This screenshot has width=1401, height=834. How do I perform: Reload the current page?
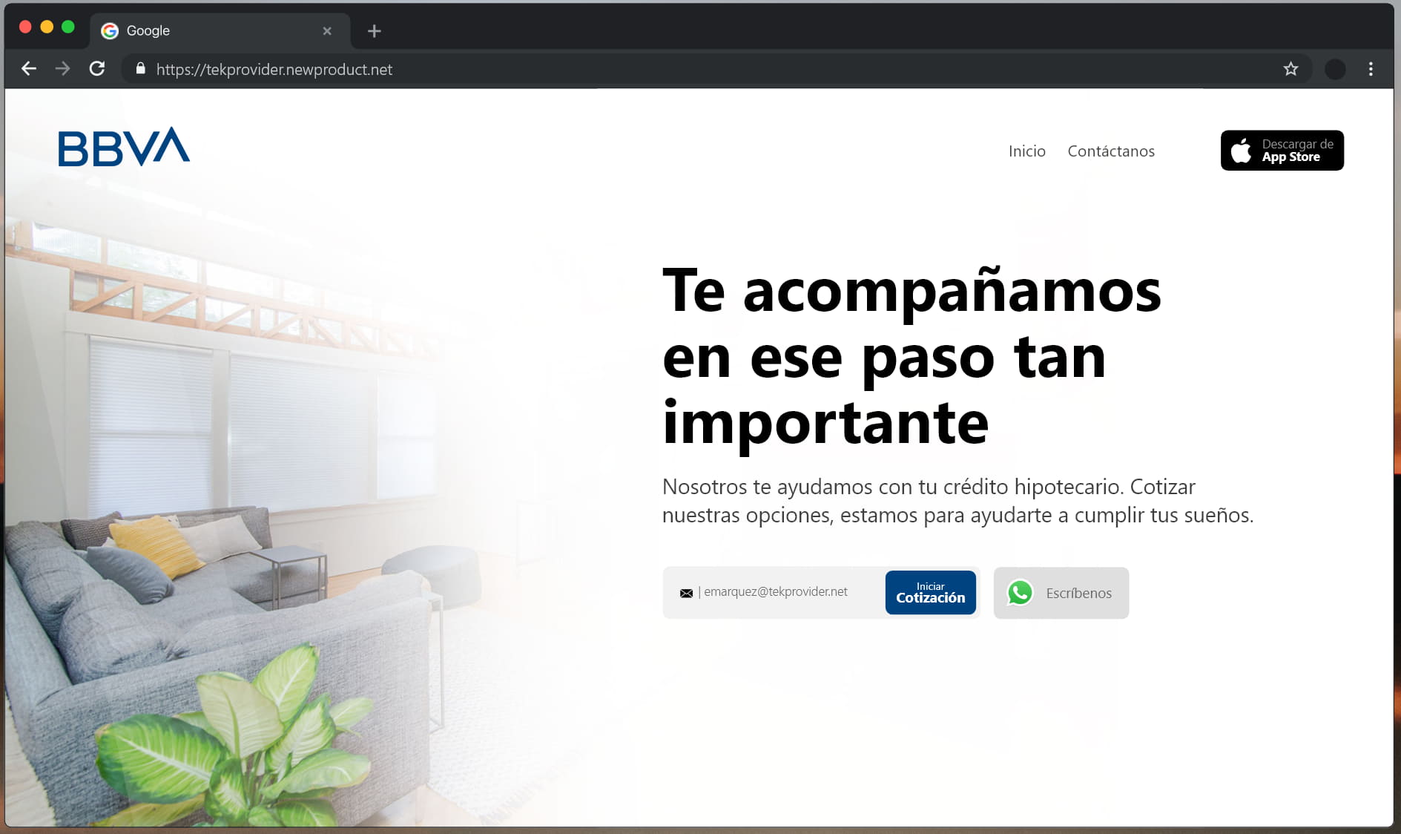tap(97, 69)
